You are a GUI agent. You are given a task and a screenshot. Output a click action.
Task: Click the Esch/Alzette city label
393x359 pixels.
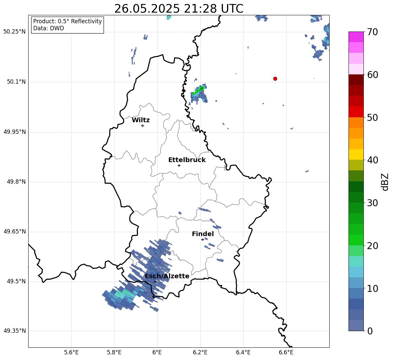pos(167,276)
